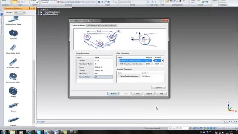Click the Reports button
Viewport: 238px width, 134px height.
coord(149,93)
